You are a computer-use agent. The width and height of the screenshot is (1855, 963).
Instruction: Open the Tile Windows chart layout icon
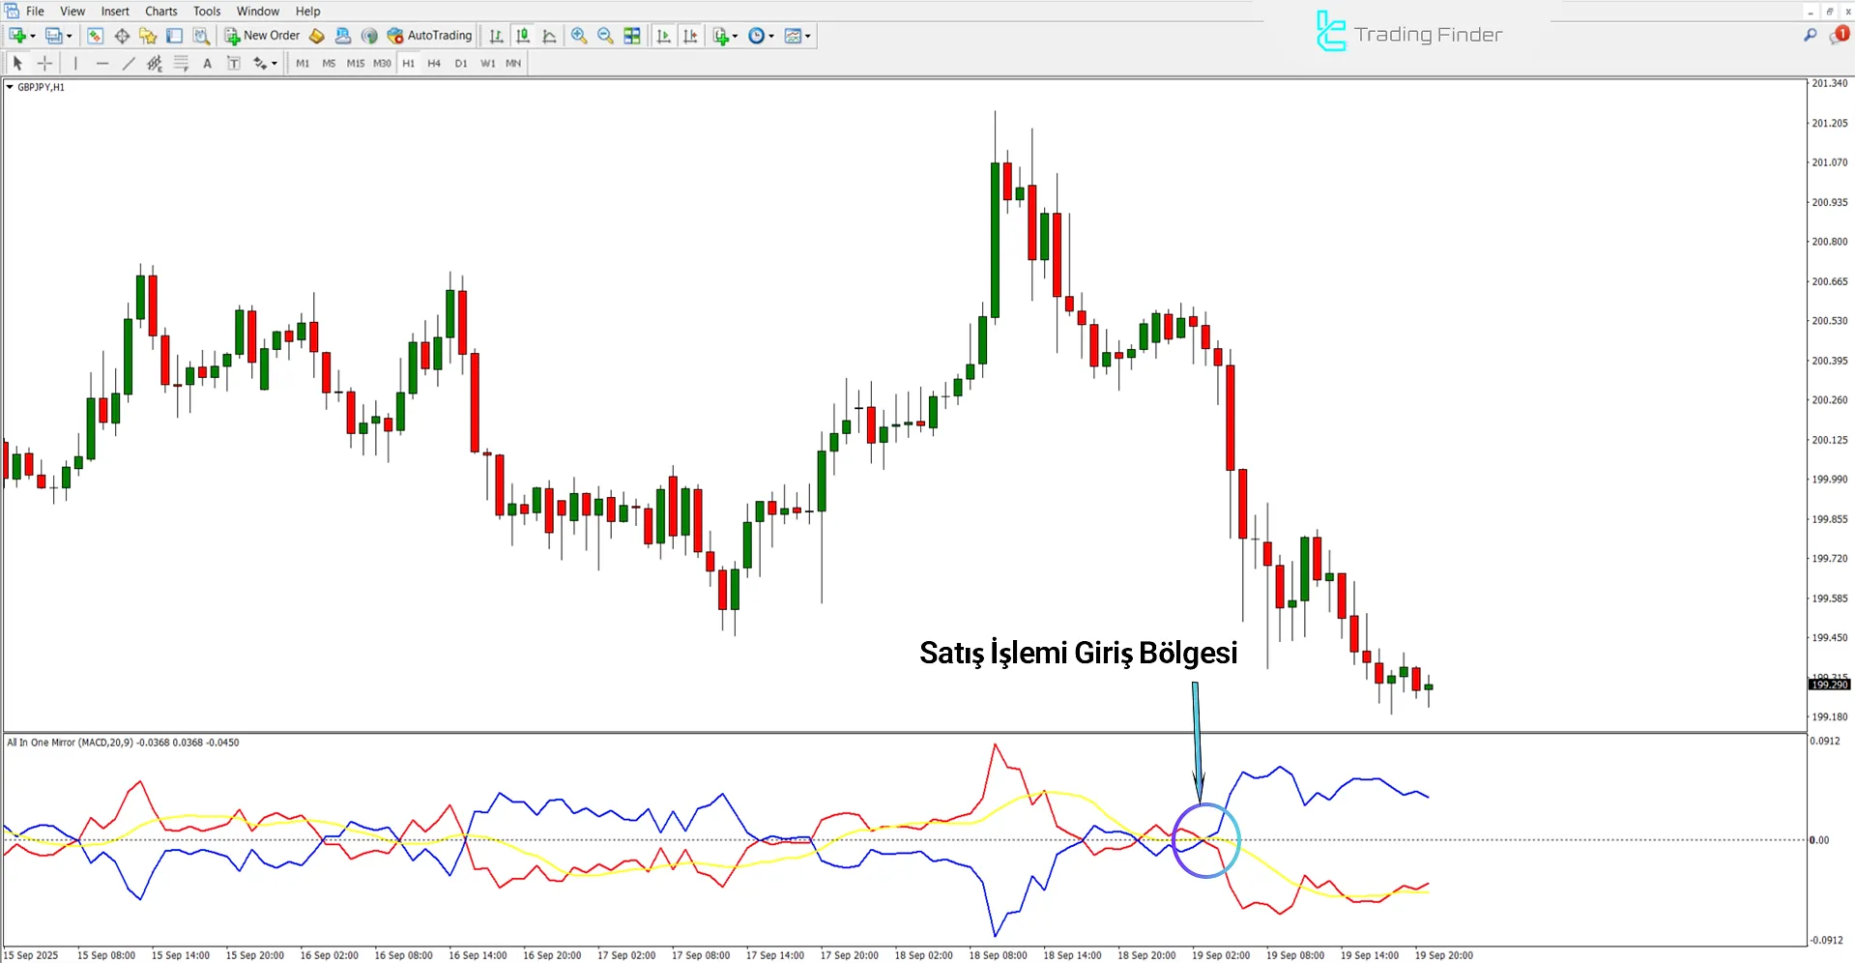click(x=632, y=36)
